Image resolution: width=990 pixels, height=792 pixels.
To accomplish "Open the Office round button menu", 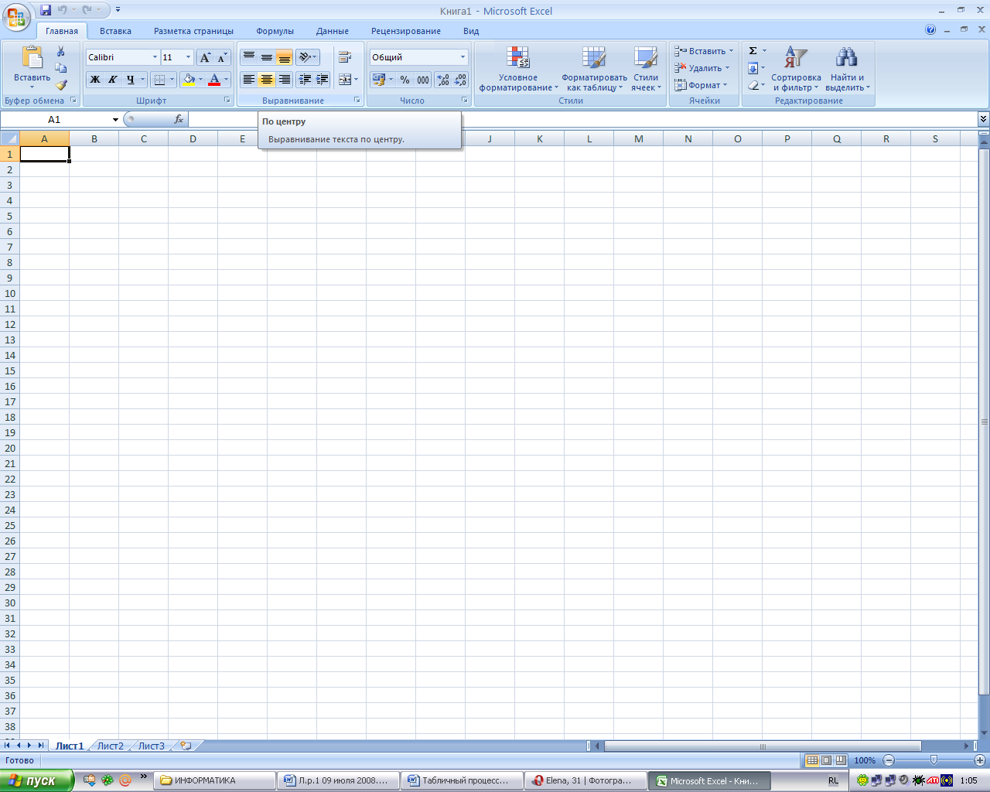I will [x=15, y=15].
